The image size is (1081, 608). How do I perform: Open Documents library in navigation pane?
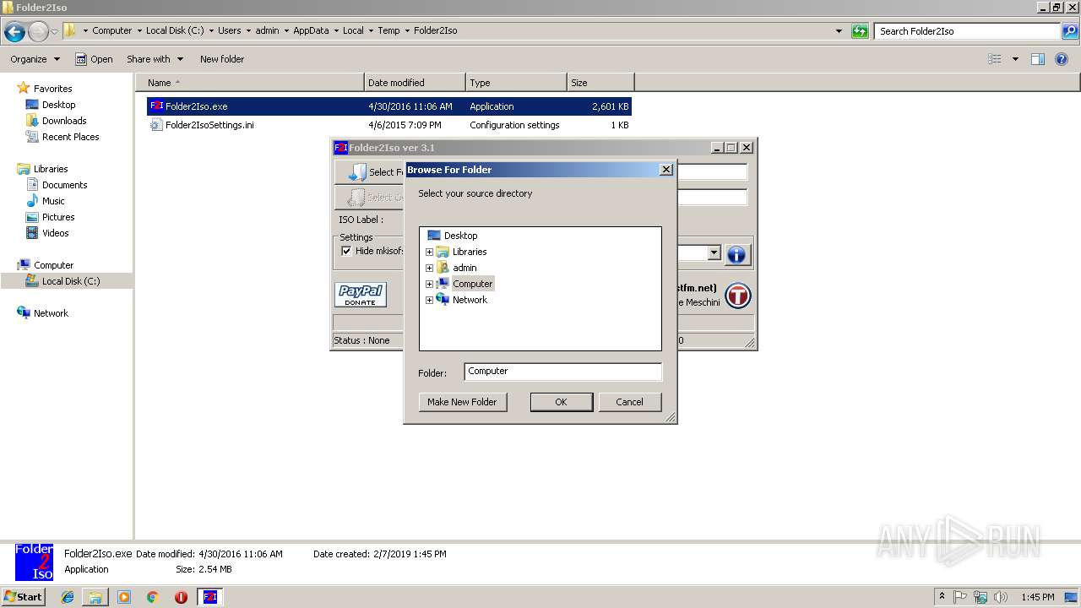coord(64,185)
